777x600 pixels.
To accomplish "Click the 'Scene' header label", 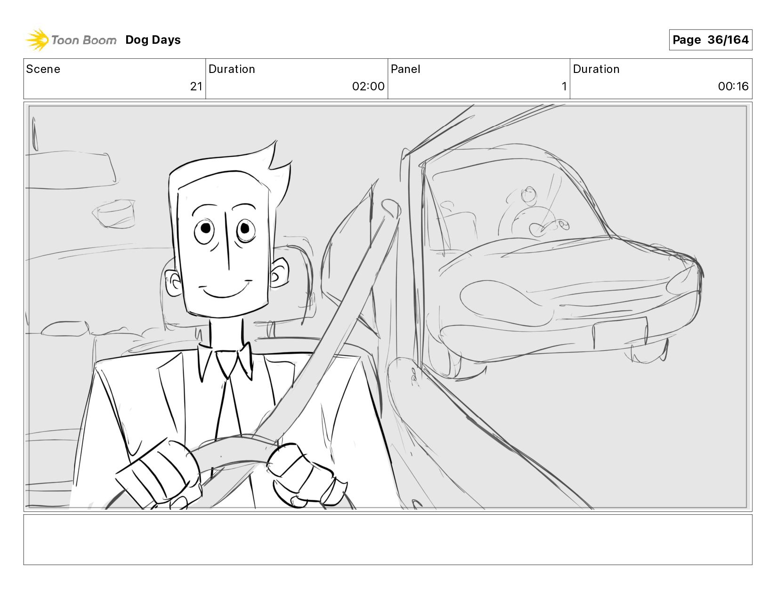I will pyautogui.click(x=43, y=69).
